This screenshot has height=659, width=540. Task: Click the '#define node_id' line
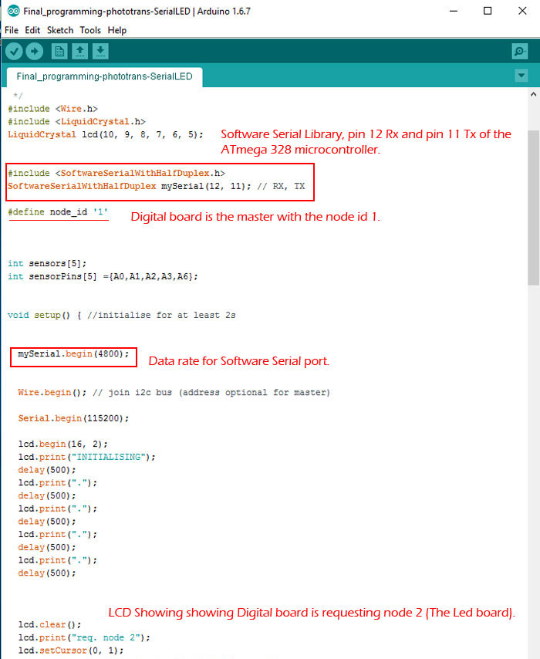tap(58, 211)
